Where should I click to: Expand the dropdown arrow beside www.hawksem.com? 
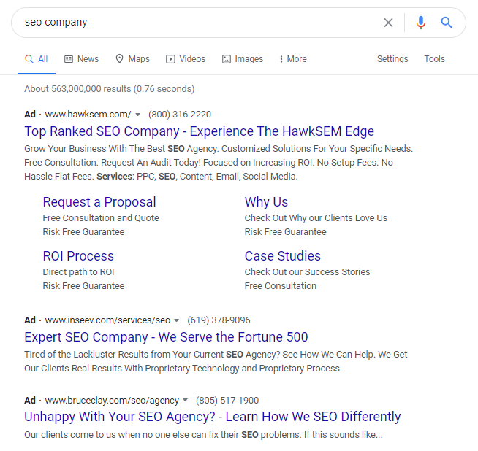pos(137,115)
